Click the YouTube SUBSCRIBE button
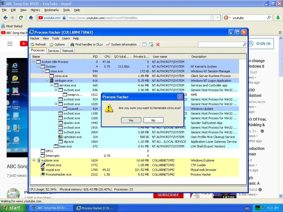The height and width of the screenshot is (212, 283). 168,195
